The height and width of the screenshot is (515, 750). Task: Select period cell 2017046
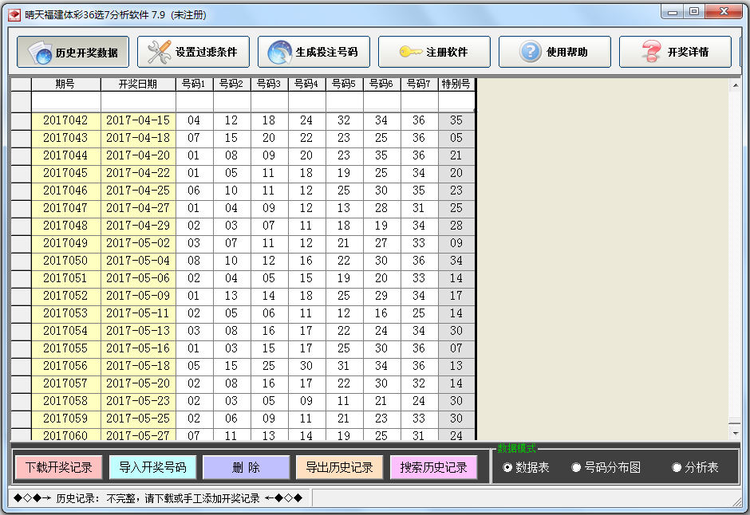[66, 191]
